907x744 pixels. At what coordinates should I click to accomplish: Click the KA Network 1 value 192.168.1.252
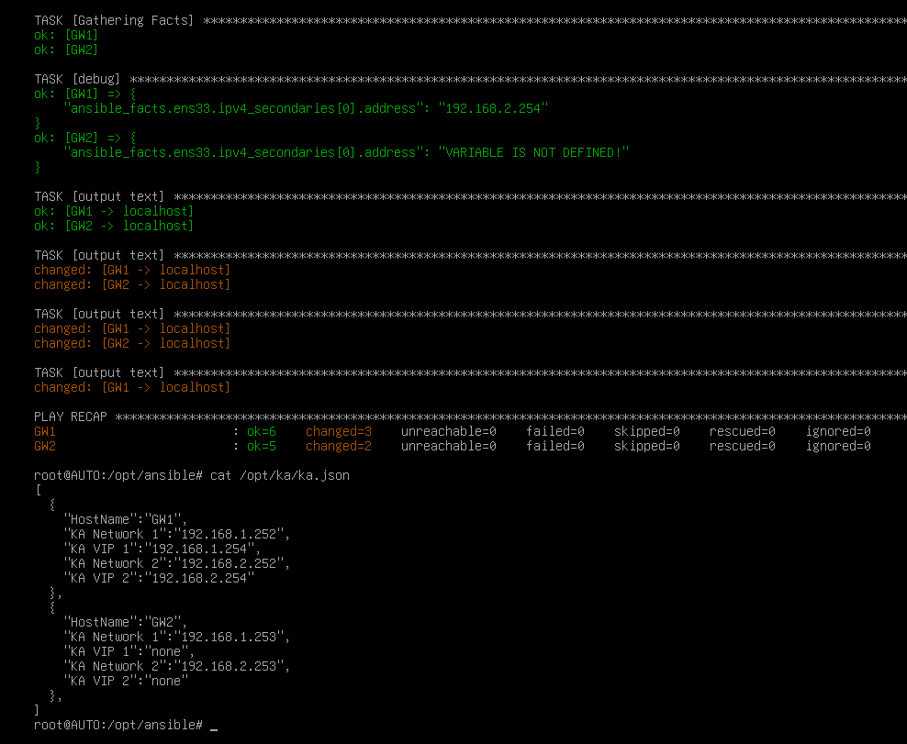pyautogui.click(x=229, y=534)
